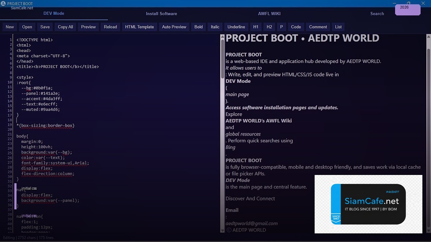Insert an H1 heading

256,27
